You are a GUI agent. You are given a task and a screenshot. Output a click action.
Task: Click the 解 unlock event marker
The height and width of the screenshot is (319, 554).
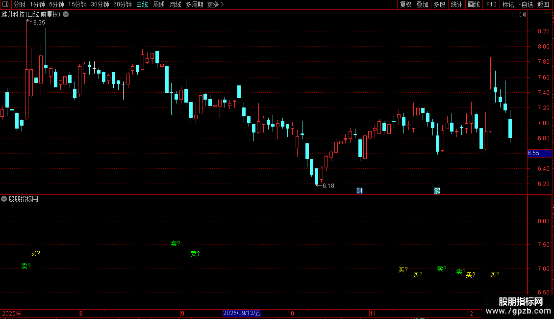(x=437, y=191)
